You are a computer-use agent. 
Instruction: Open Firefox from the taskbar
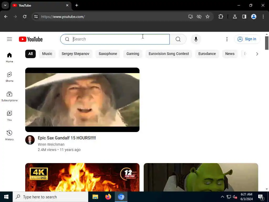point(108,197)
